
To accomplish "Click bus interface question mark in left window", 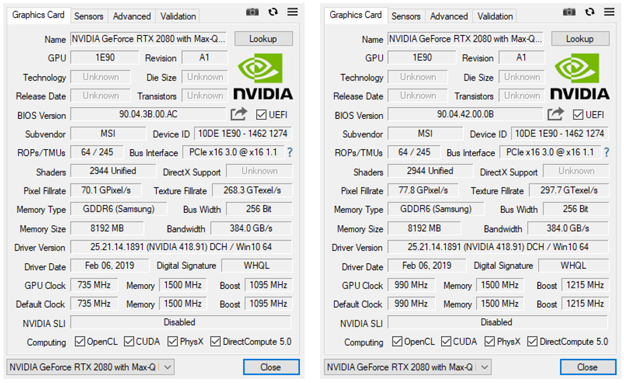I will click(290, 153).
